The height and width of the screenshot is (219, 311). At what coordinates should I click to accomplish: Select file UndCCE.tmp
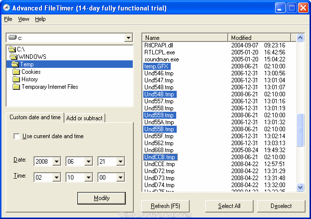[x=160, y=164]
